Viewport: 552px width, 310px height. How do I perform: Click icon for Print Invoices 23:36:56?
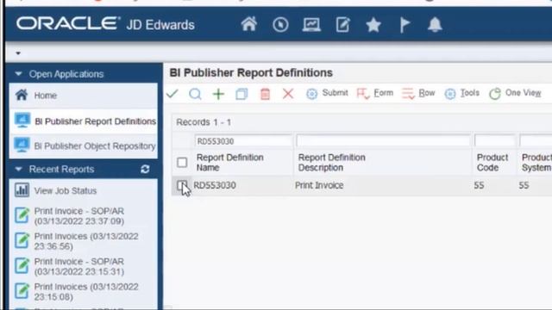pos(22,240)
